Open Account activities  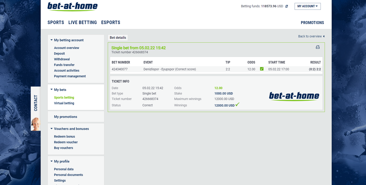pyautogui.click(x=67, y=71)
